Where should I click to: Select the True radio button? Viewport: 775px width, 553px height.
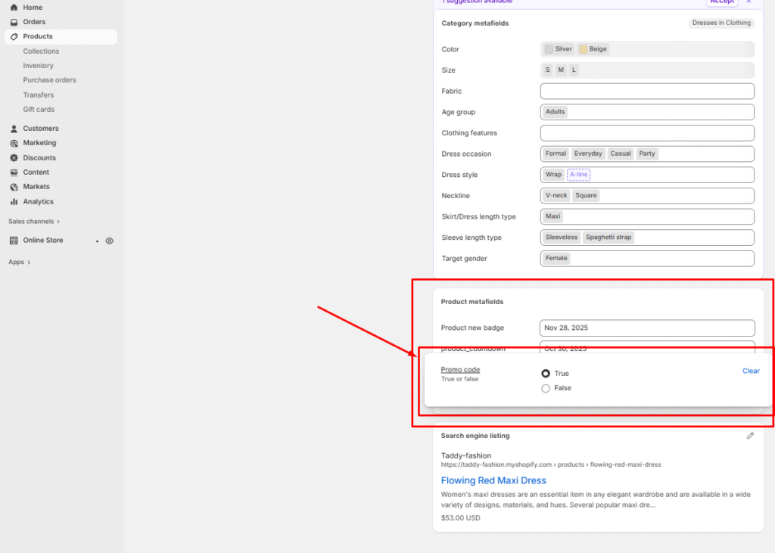pyautogui.click(x=546, y=374)
